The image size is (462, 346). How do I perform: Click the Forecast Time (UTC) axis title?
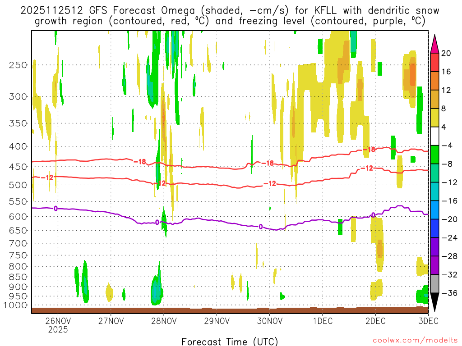(230, 341)
